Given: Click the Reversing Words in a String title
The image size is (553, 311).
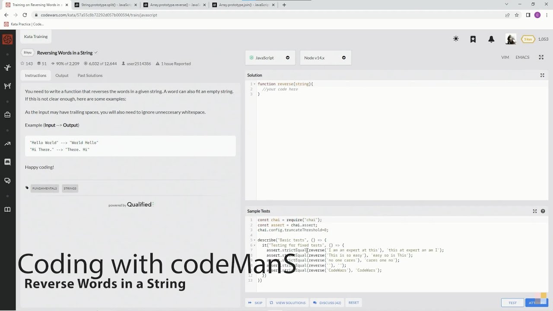Looking at the screenshot, I should coord(65,53).
